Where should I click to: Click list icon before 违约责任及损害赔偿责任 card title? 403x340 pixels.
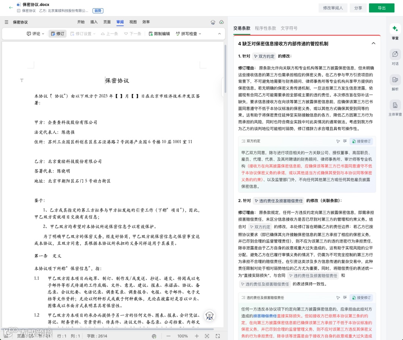pos(243,297)
